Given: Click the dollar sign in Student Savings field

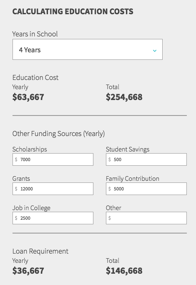Looking at the screenshot, I should [110, 159].
